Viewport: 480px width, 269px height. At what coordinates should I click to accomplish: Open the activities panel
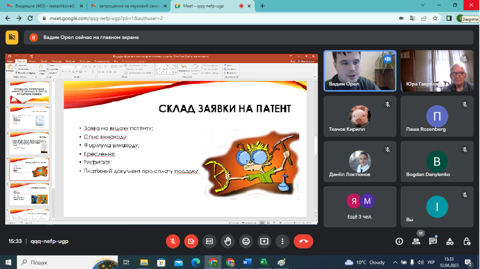(x=450, y=241)
